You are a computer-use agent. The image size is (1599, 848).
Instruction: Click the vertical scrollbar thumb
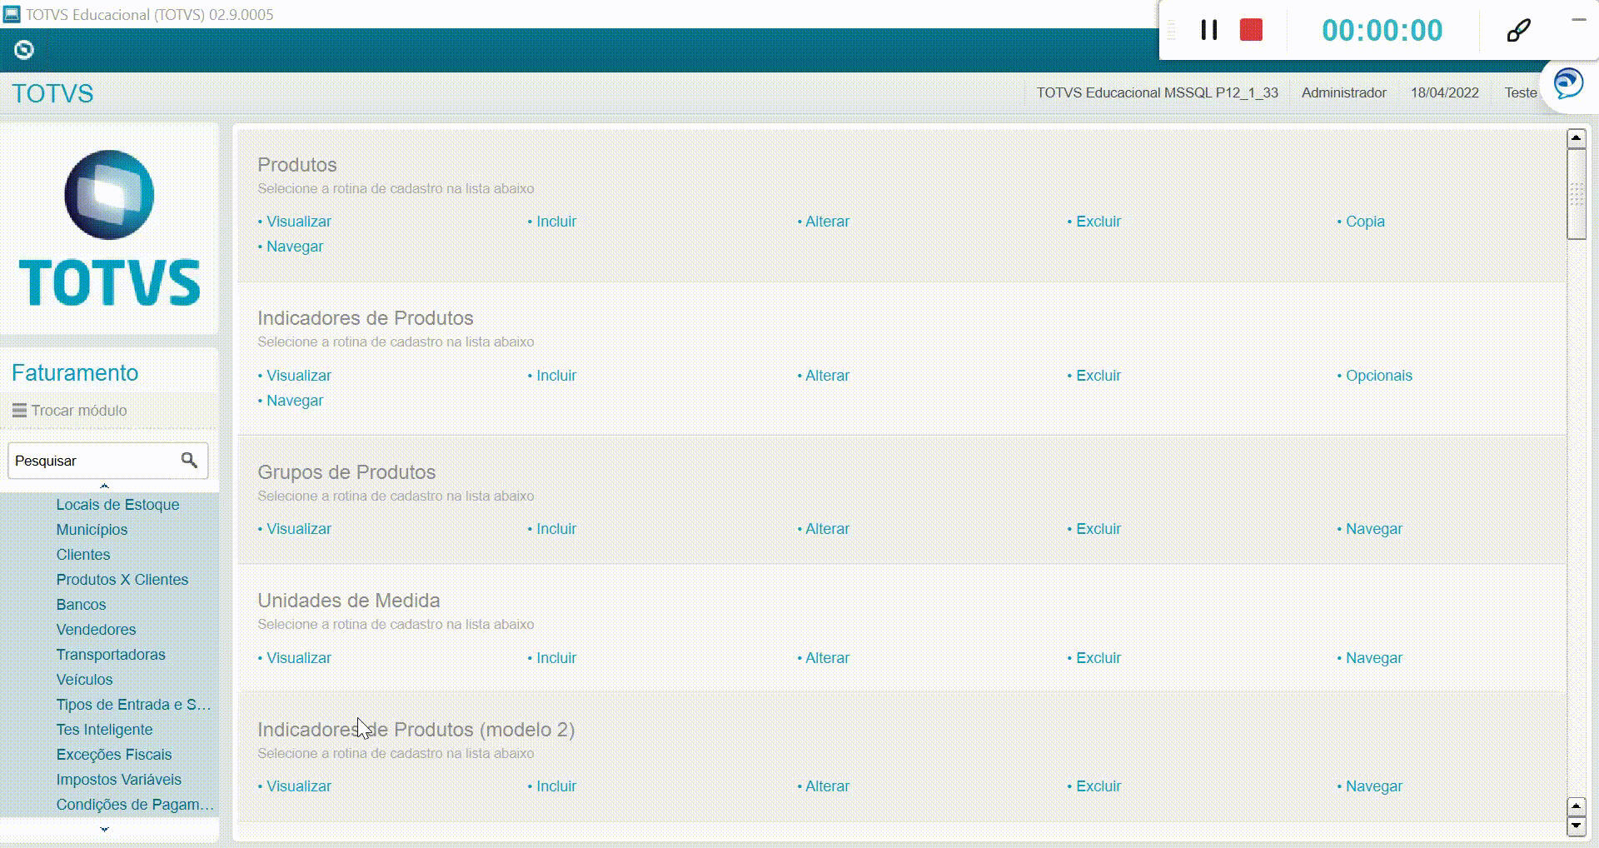pos(1576,194)
